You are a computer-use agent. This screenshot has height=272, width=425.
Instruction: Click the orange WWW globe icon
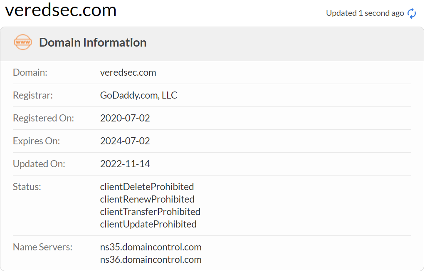coord(23,42)
